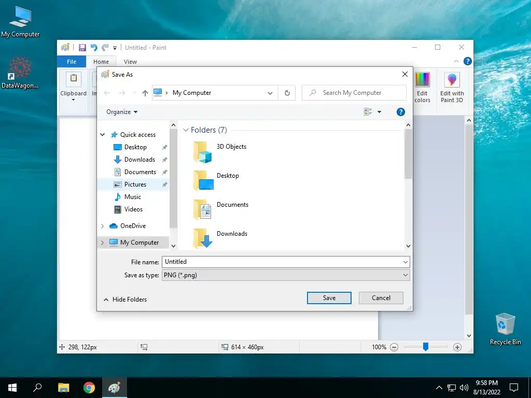Select Videos in the navigation pane

(x=133, y=209)
